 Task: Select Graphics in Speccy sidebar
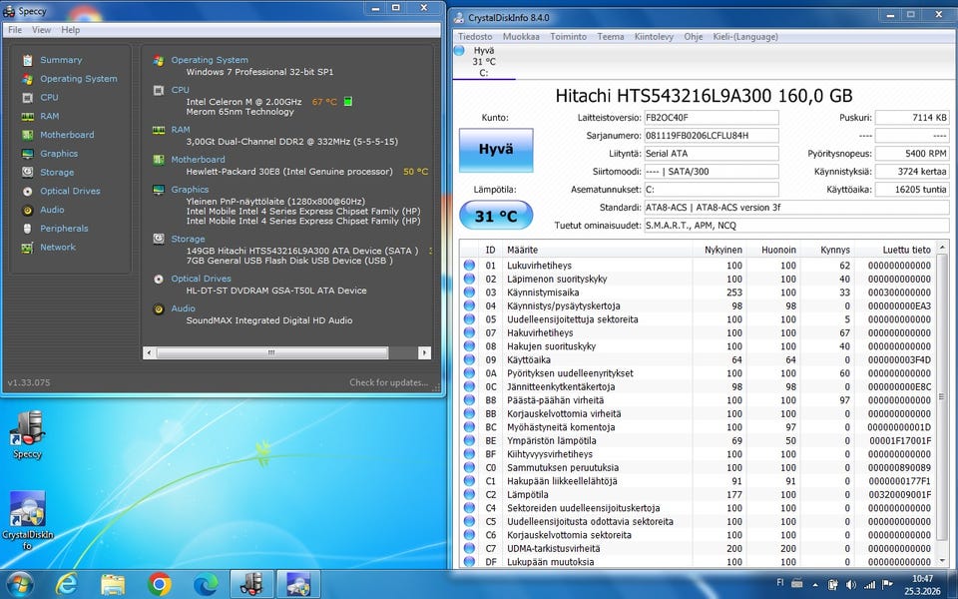coord(58,154)
